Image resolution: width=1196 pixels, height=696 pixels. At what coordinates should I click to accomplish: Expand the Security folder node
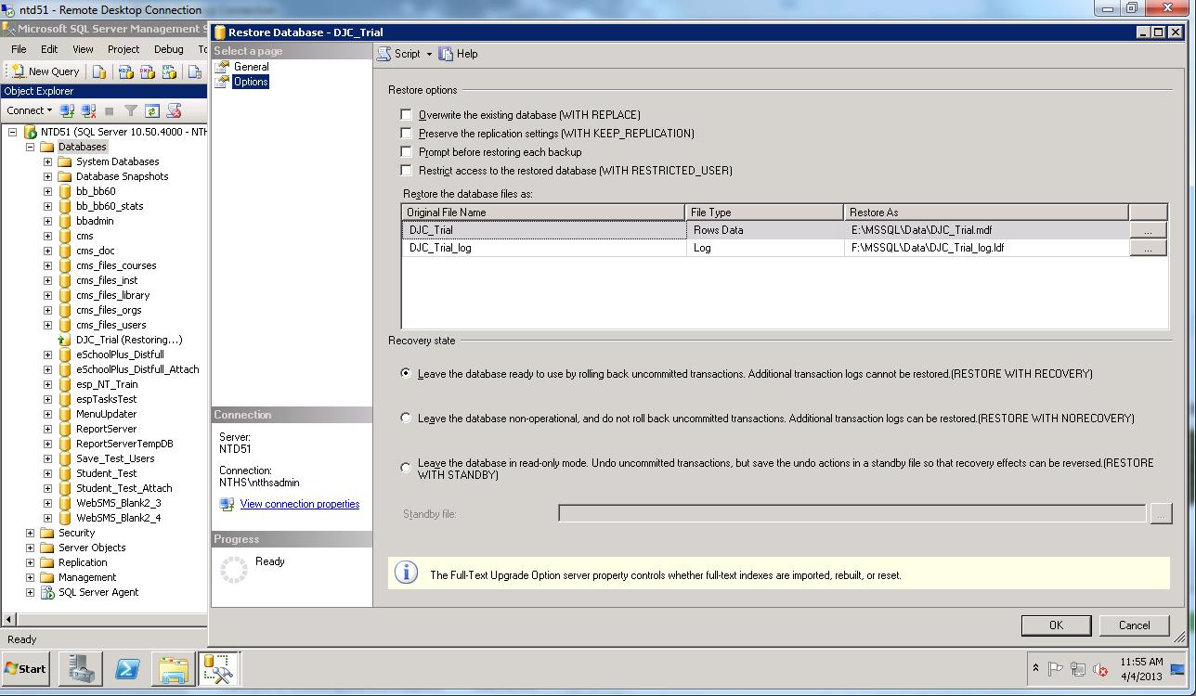(30, 533)
